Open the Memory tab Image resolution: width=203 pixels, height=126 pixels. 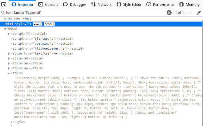coord(189,5)
